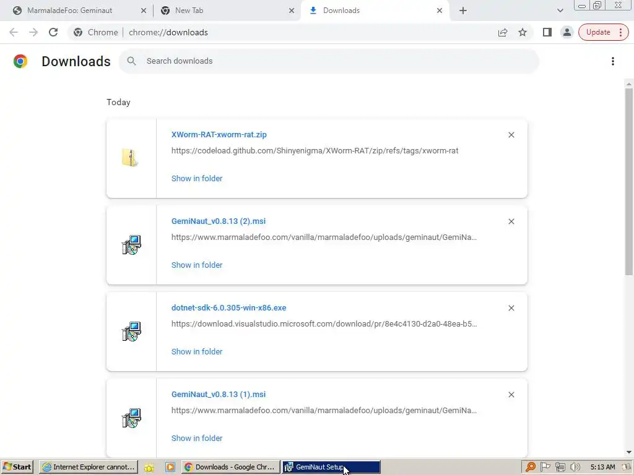Viewport: 634px width, 475px height.
Task: Go back using the back arrow
Action: (x=14, y=32)
